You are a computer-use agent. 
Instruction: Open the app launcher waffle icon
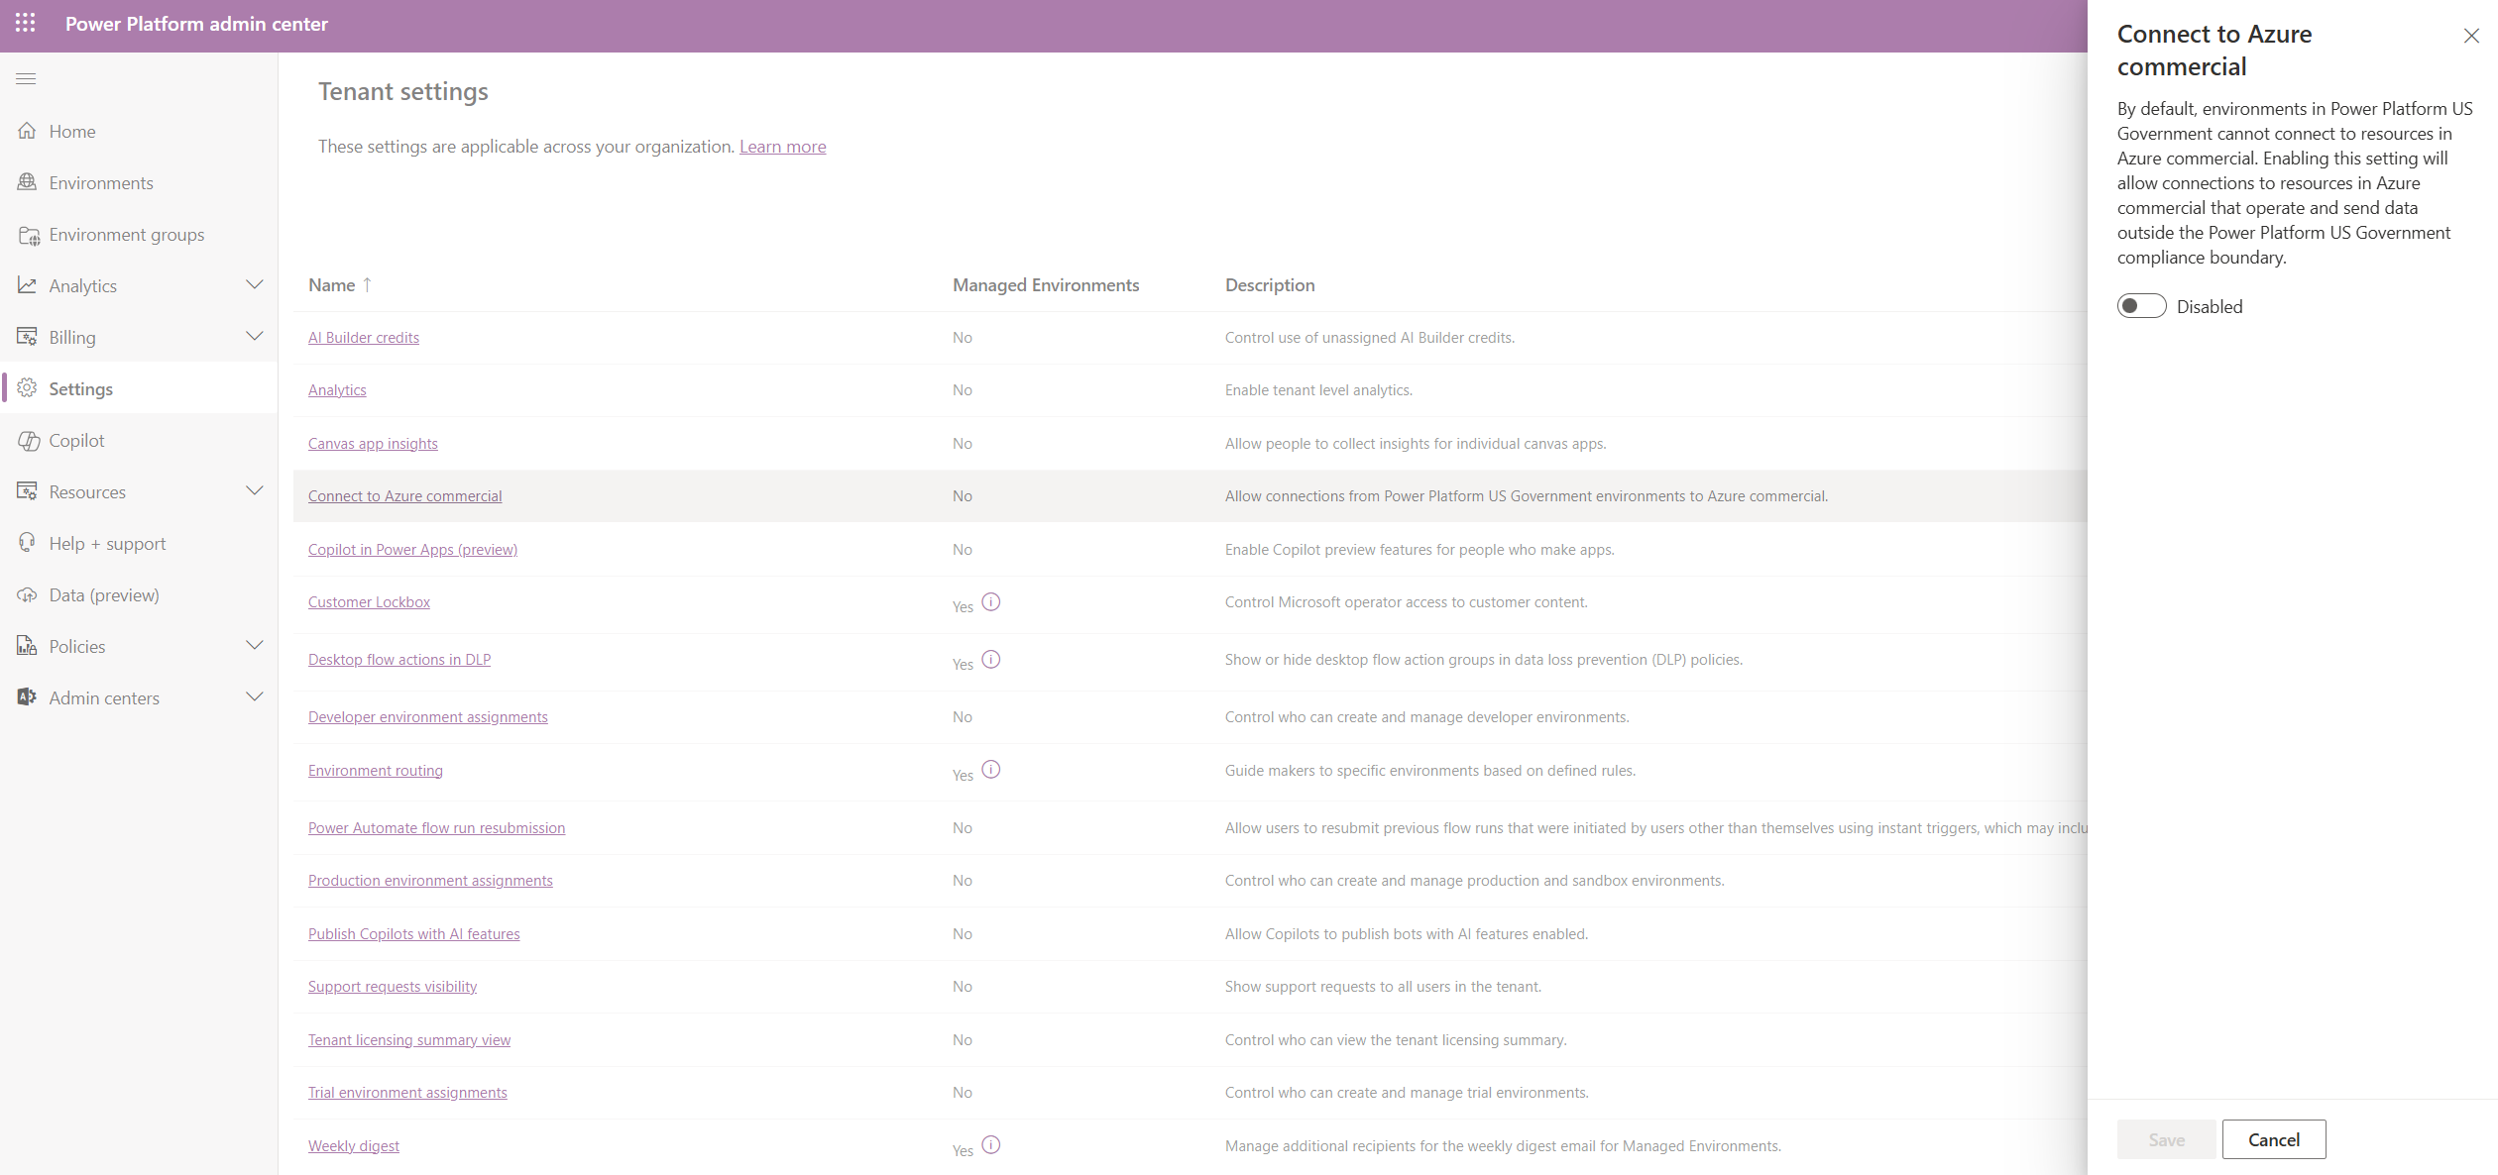(x=25, y=24)
